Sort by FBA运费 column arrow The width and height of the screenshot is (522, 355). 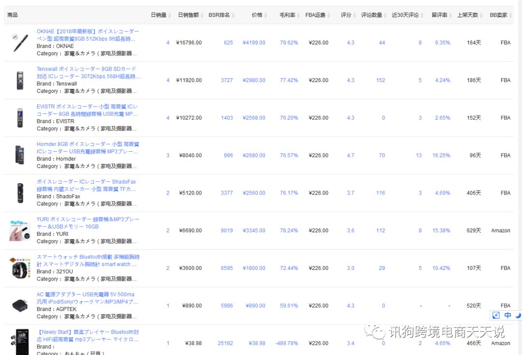pos(329,15)
